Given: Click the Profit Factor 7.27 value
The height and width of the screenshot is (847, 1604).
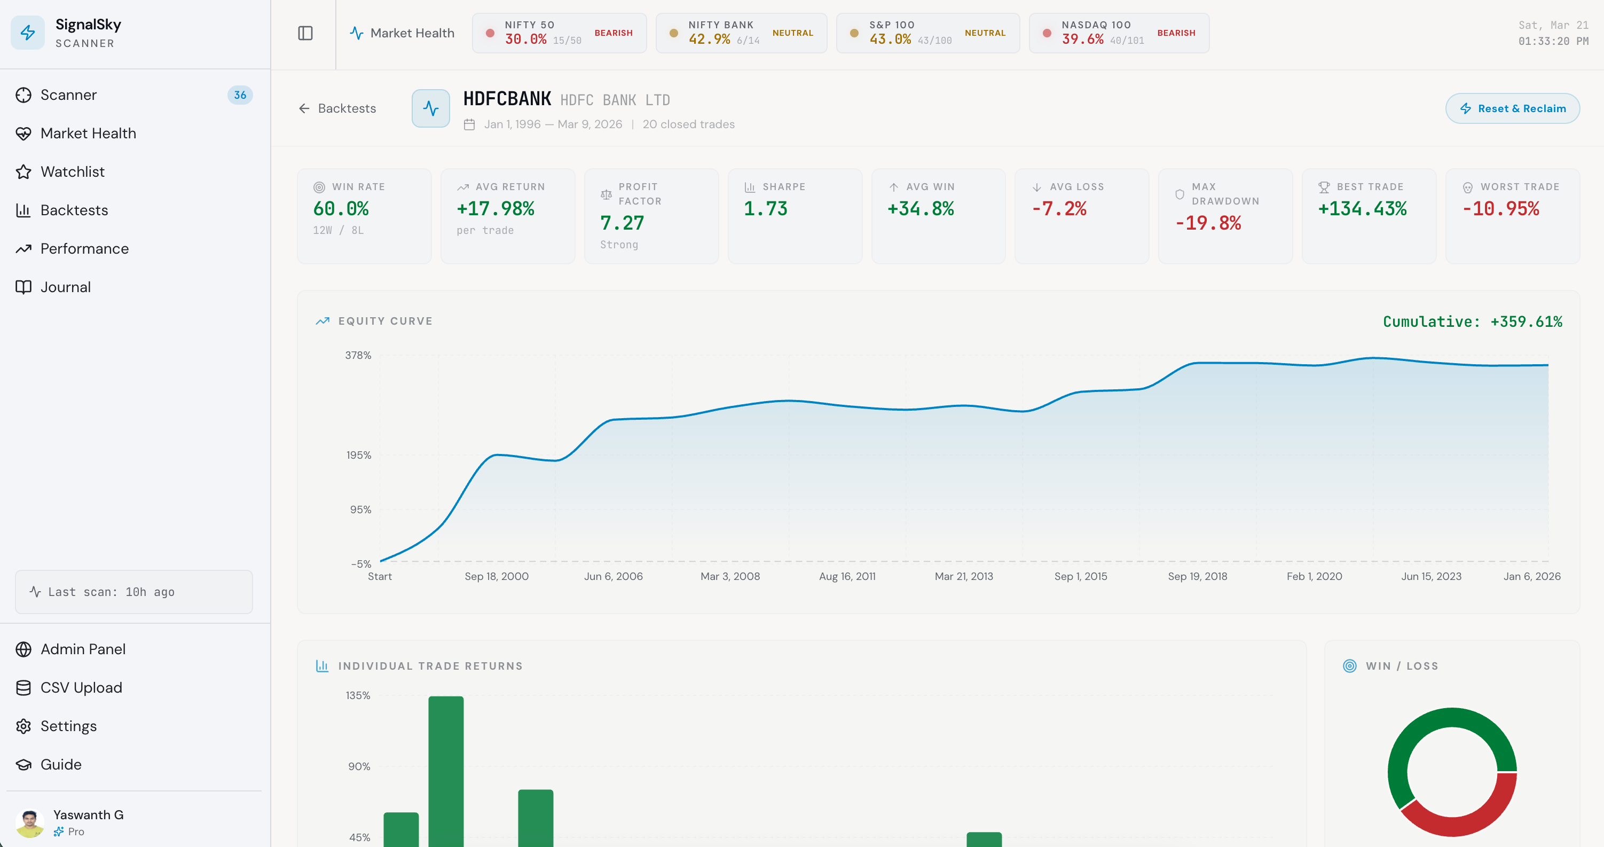Looking at the screenshot, I should (622, 223).
